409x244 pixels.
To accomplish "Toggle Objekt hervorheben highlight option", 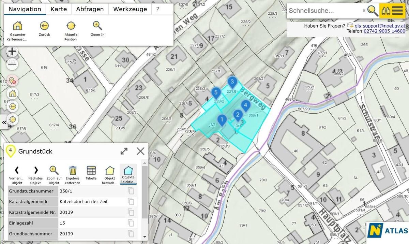I will click(110, 171).
